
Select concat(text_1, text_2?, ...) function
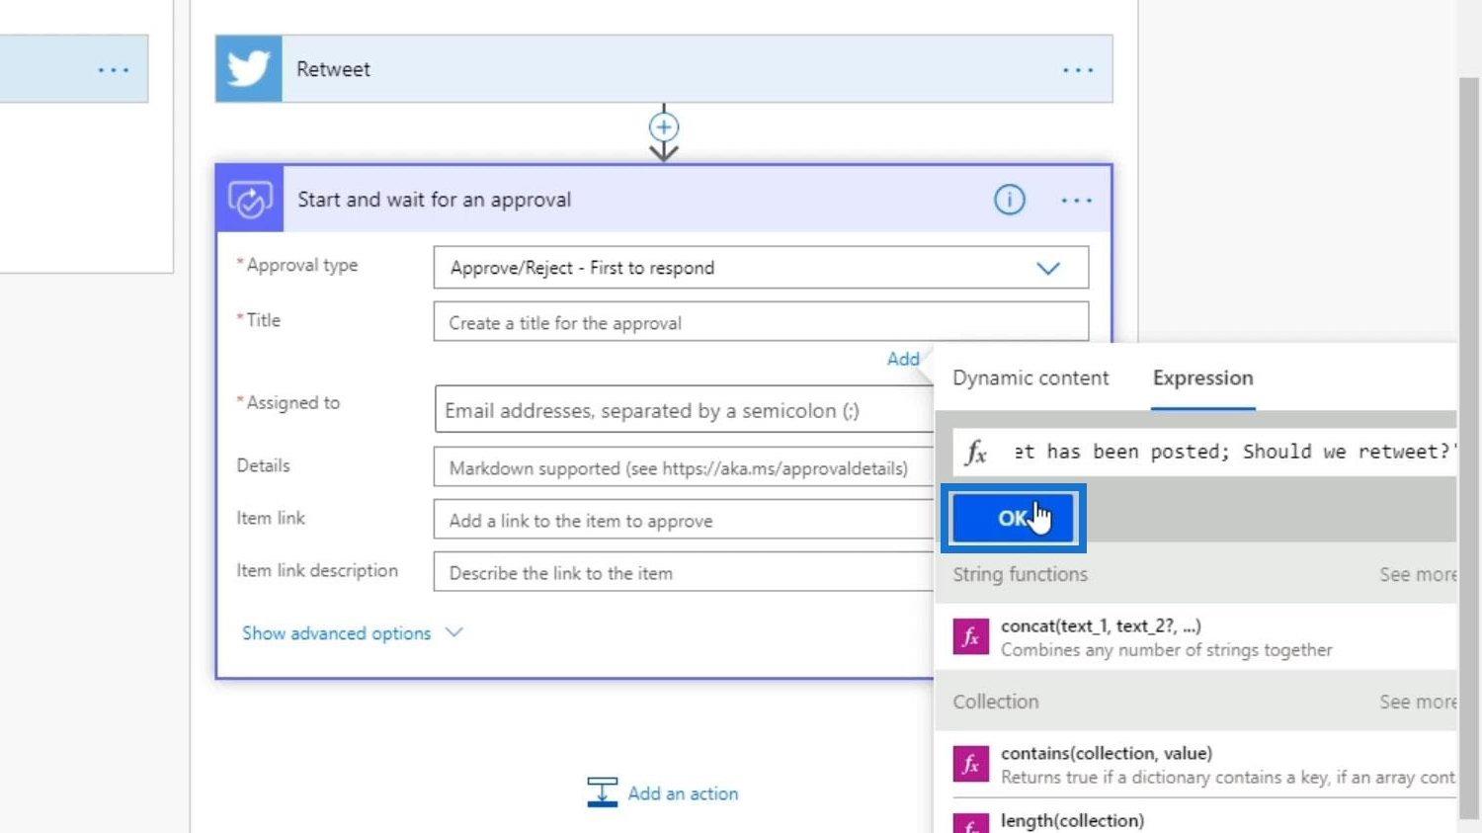pos(1195,637)
